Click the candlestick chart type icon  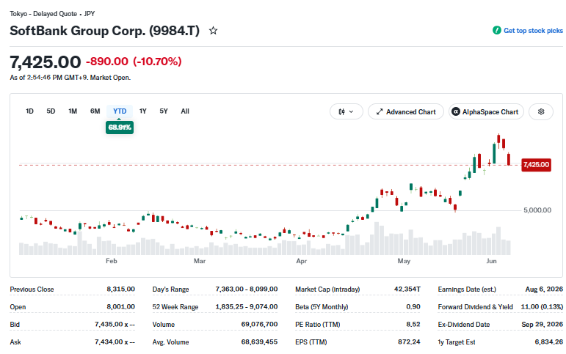pos(341,111)
